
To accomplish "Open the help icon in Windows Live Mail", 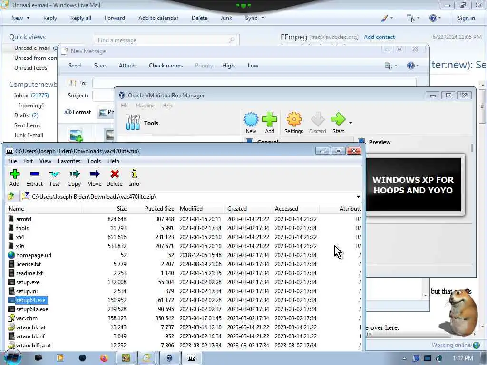I will (x=433, y=18).
